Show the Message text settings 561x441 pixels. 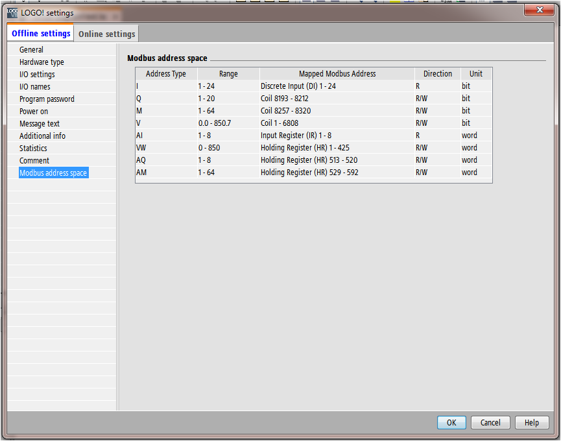(40, 124)
